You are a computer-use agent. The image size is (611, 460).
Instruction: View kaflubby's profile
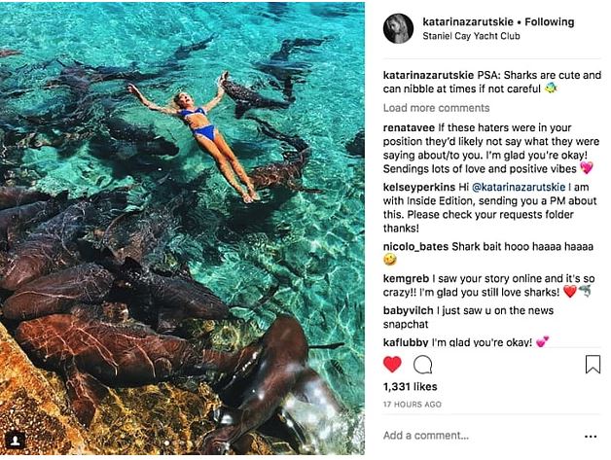click(406, 342)
